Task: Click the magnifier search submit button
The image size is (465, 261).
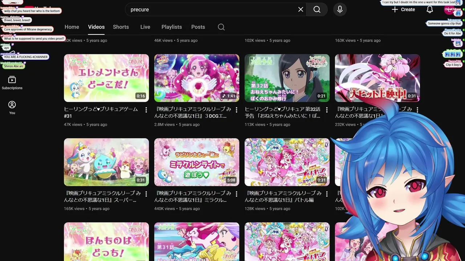Action: click(x=317, y=9)
